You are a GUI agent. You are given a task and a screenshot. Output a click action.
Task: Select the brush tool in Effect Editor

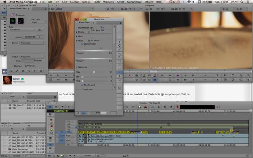tap(119, 49)
